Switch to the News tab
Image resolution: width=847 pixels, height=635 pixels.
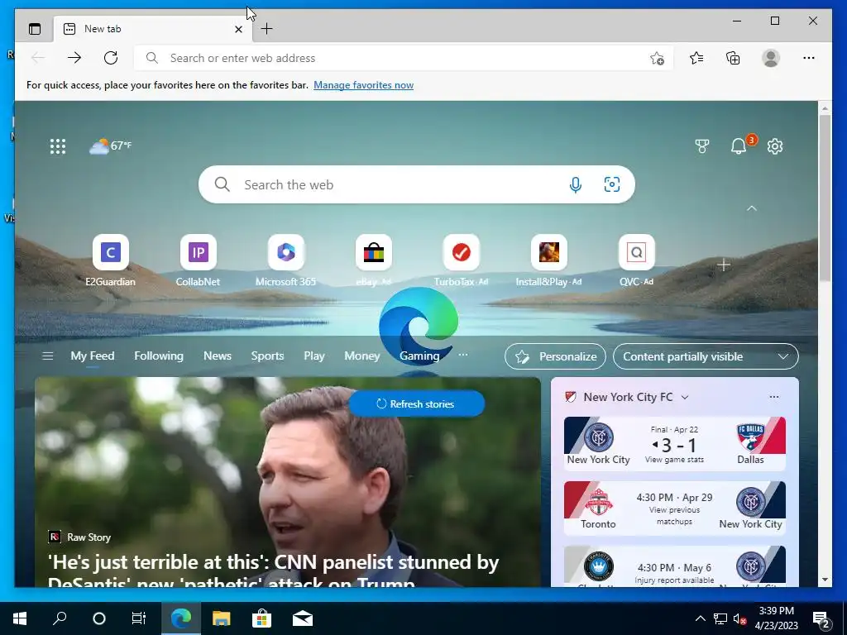point(218,356)
